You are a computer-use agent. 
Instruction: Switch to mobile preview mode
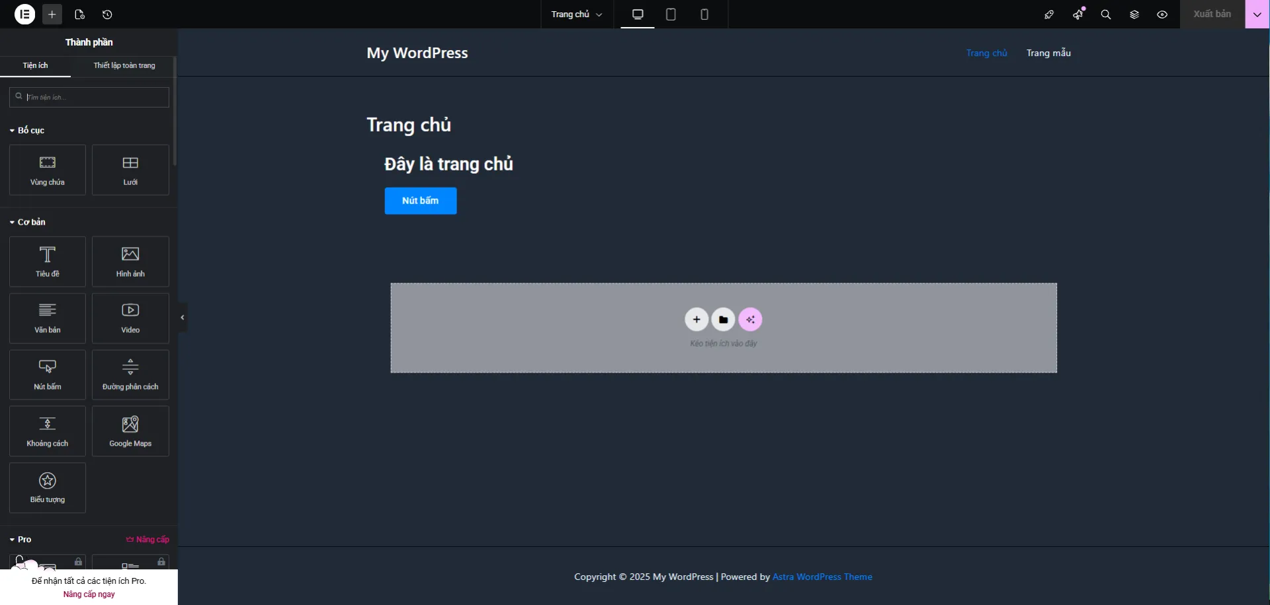[x=704, y=15]
